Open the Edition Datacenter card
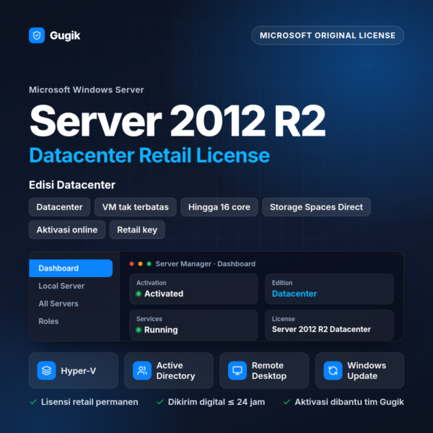The width and height of the screenshot is (433, 433). coord(329,289)
